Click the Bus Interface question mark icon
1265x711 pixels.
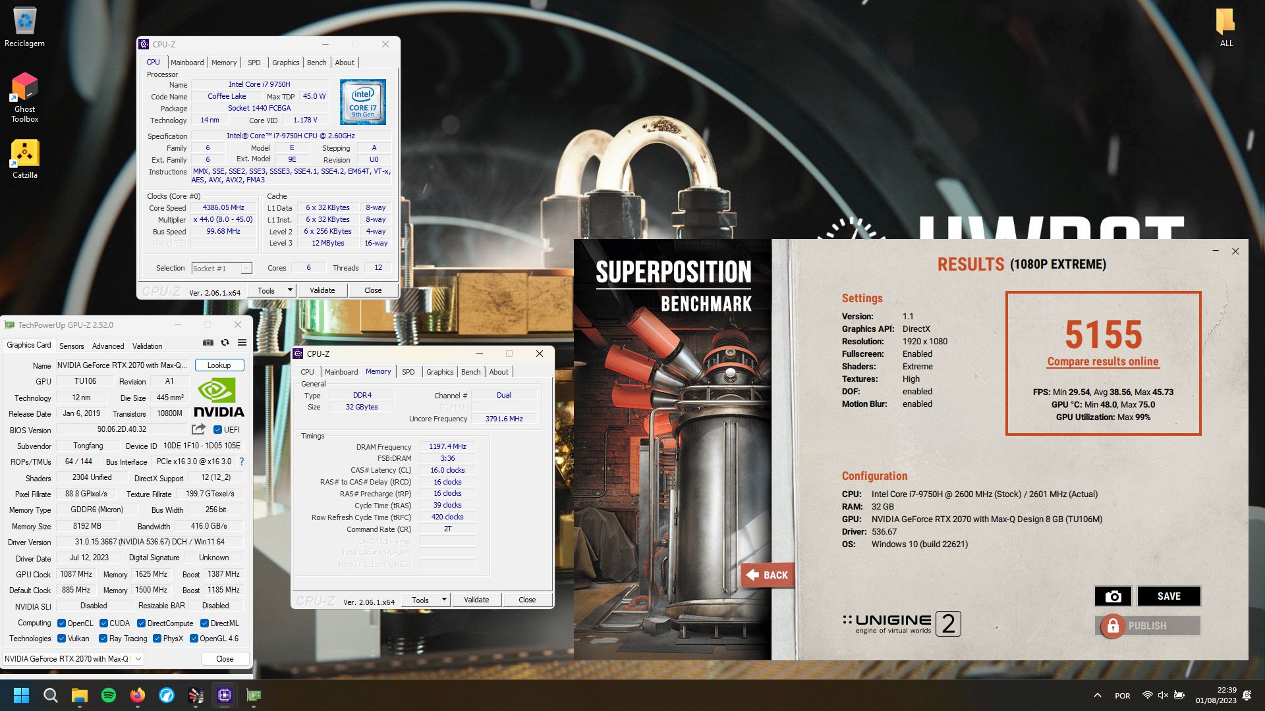click(x=242, y=461)
